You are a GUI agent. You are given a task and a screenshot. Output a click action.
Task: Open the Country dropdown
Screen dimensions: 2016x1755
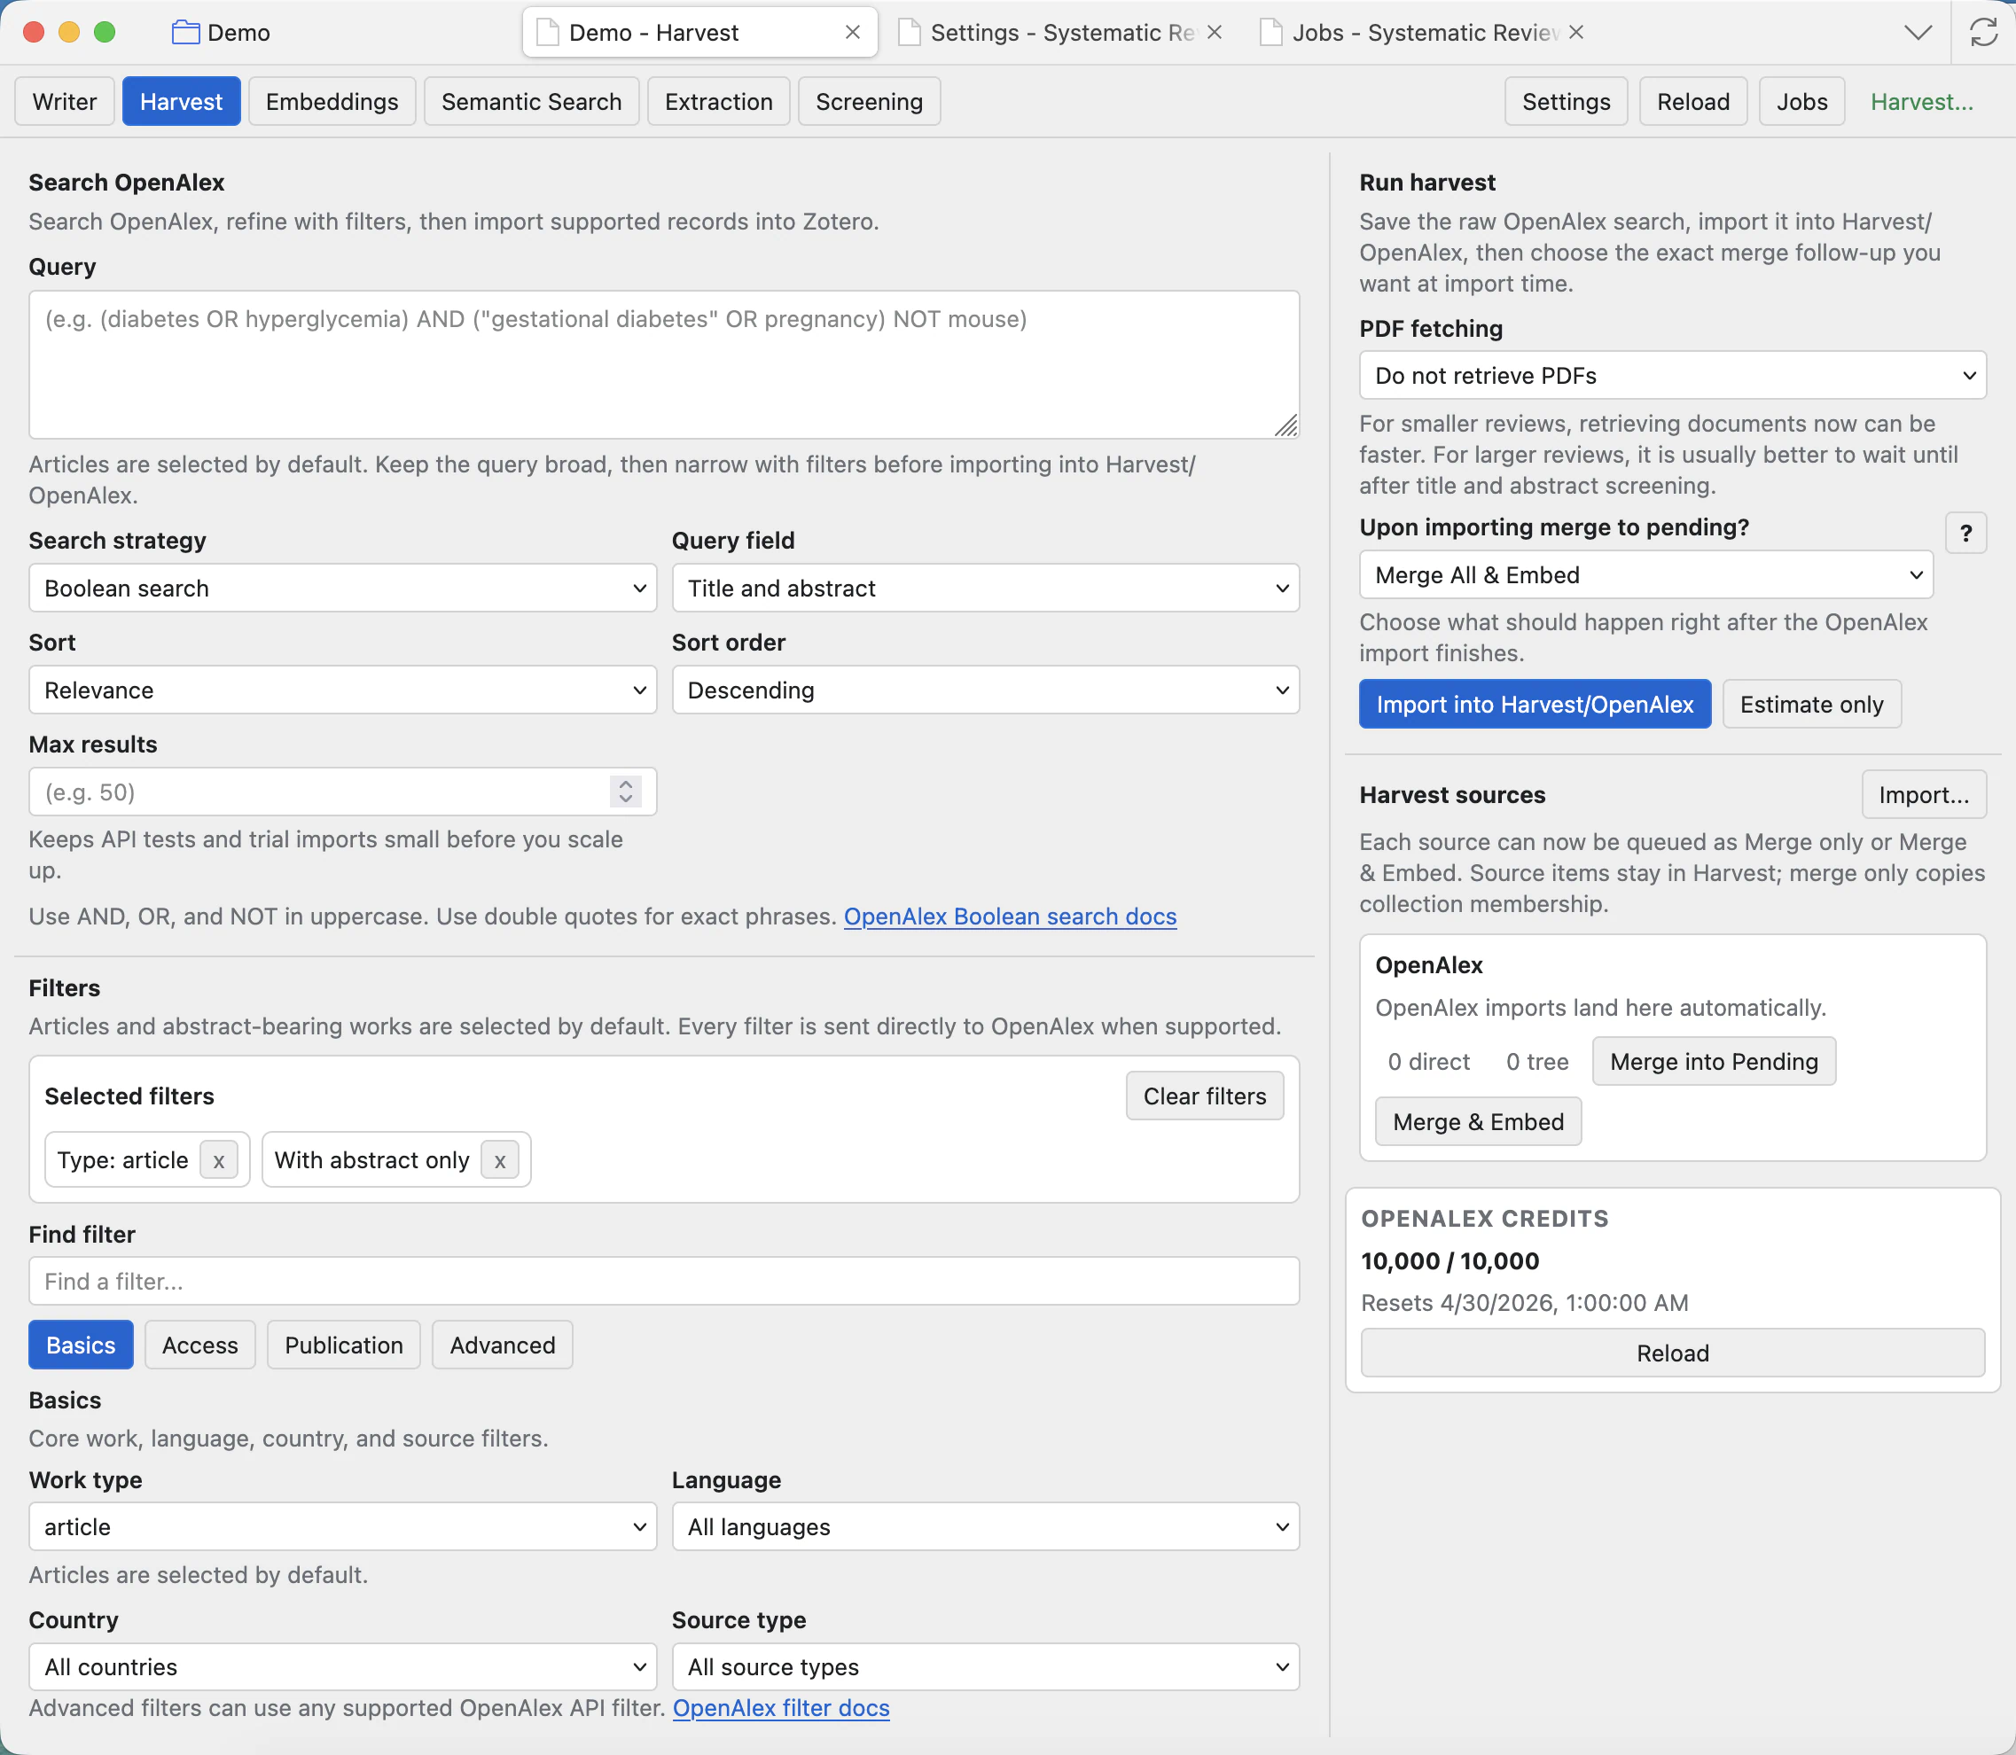pos(342,1667)
